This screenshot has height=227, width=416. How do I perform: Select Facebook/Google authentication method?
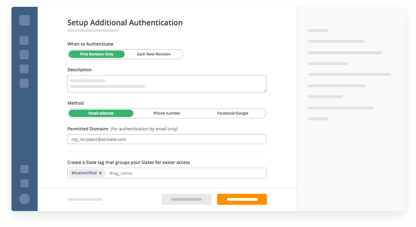tap(233, 113)
